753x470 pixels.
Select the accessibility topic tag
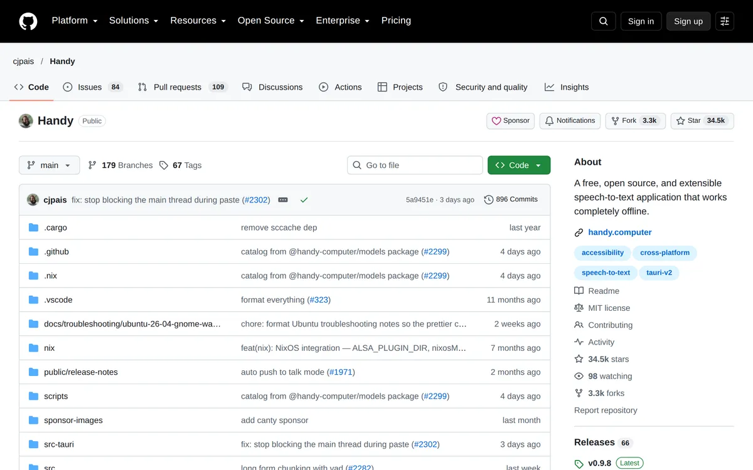pyautogui.click(x=602, y=253)
